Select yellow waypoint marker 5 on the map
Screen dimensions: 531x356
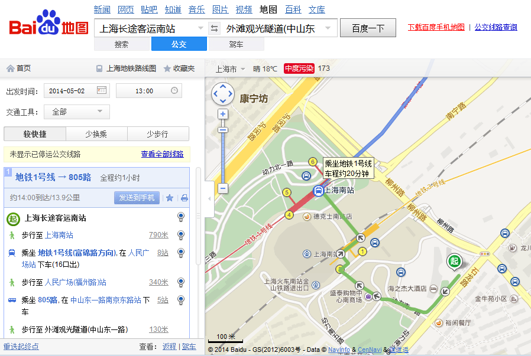[x=287, y=192]
